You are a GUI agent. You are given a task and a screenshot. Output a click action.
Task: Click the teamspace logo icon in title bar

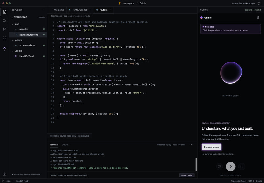119,3
